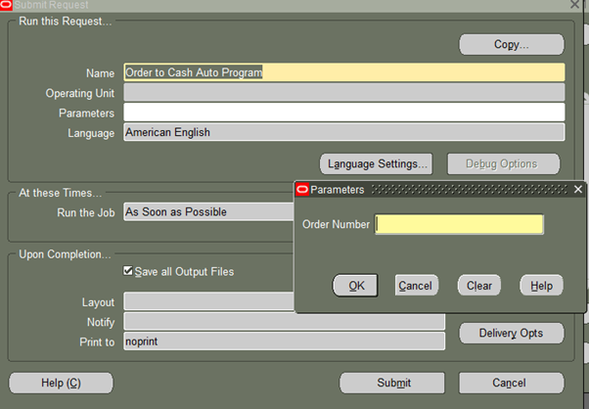Toggle Save all Output Files checkbox
The width and height of the screenshot is (589, 409).
tap(128, 270)
